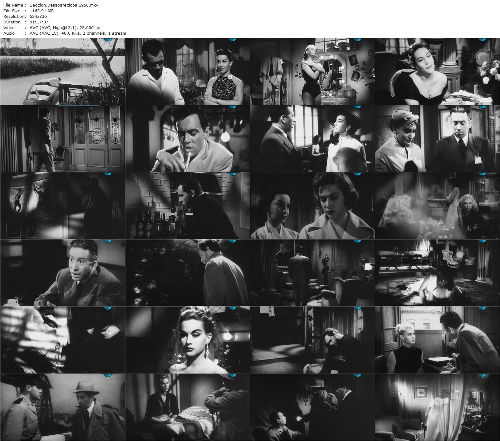The width and height of the screenshot is (500, 441).
Task: Open thumbnail of blonde woman seated by window
Action: click(437, 340)
